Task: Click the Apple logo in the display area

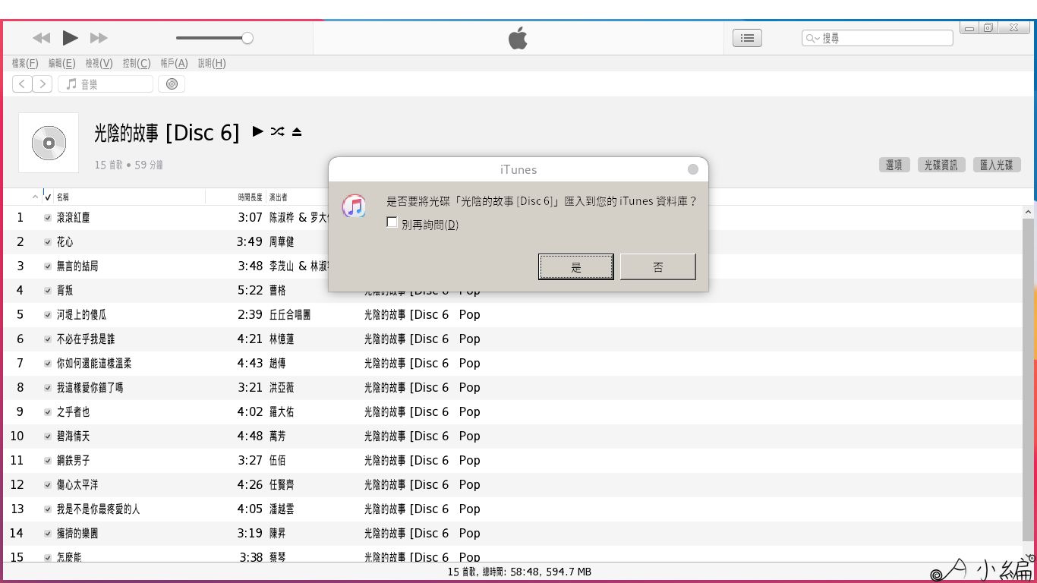Action: click(x=518, y=37)
